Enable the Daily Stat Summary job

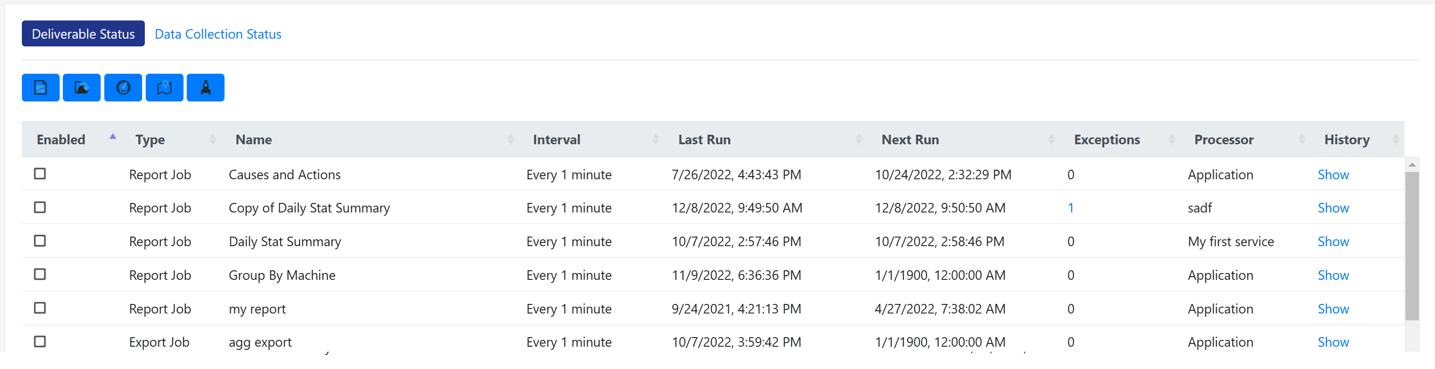click(40, 241)
